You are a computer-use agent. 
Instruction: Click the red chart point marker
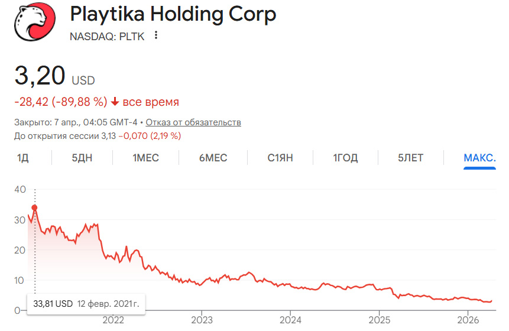[x=34, y=207]
